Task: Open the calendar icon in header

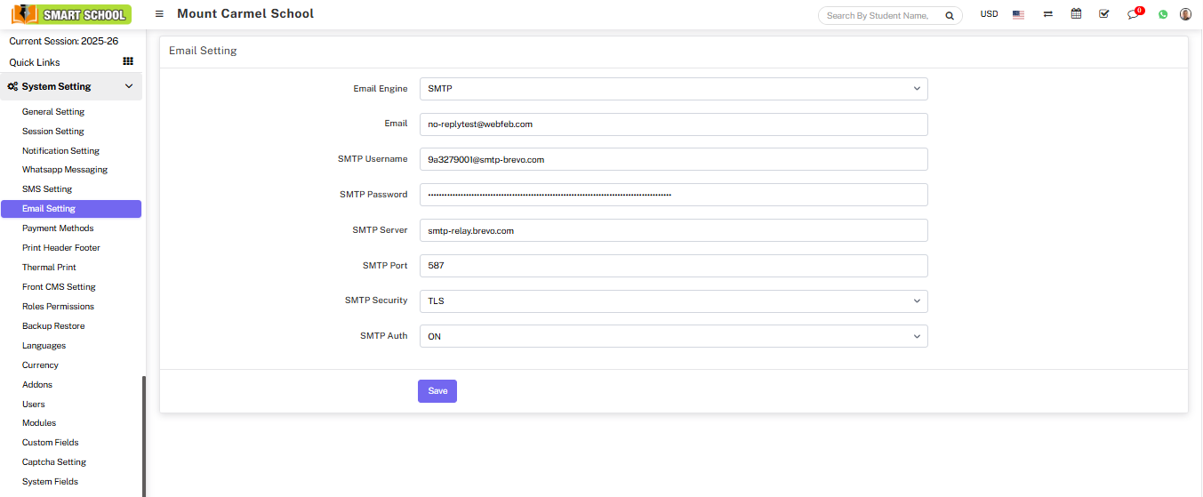Action: click(1076, 14)
